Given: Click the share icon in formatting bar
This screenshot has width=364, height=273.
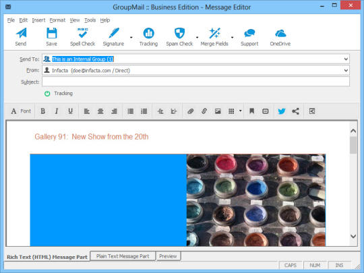Looking at the screenshot, I should 295,111.
